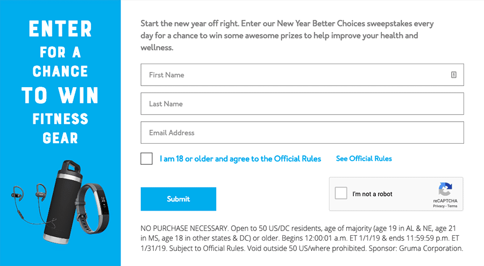This screenshot has width=484, height=266.
Task: Check the 18 or older agreement checkbox
Action: coord(146,159)
